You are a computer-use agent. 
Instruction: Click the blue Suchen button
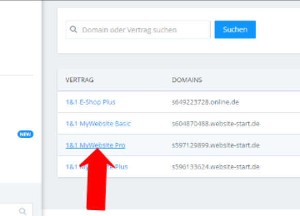click(x=235, y=29)
